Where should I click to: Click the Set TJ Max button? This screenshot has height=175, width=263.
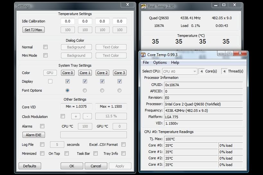pyautogui.click(x=33, y=29)
